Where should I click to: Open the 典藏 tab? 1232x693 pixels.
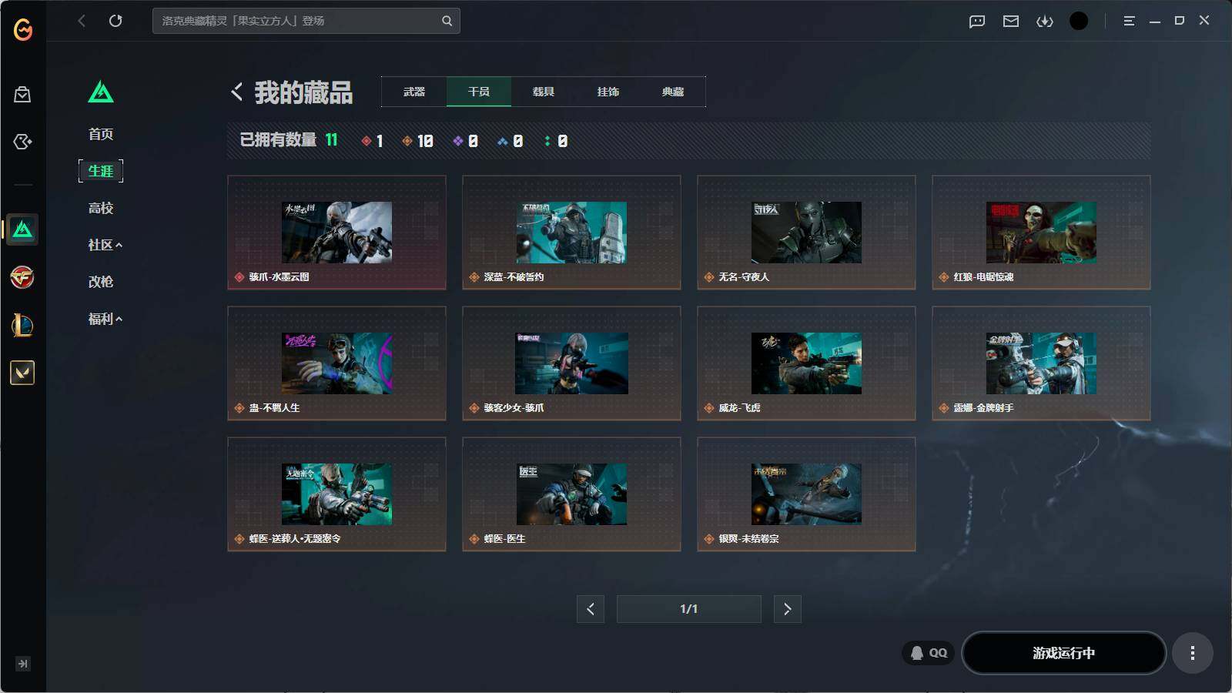(673, 92)
